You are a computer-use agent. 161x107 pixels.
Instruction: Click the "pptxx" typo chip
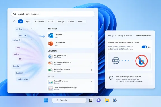(16, 54)
